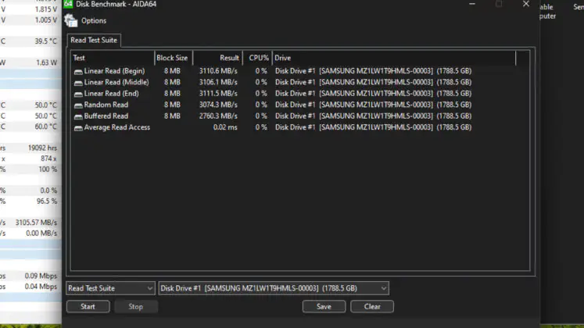Save the benchmark results
The width and height of the screenshot is (584, 328).
pyautogui.click(x=324, y=306)
